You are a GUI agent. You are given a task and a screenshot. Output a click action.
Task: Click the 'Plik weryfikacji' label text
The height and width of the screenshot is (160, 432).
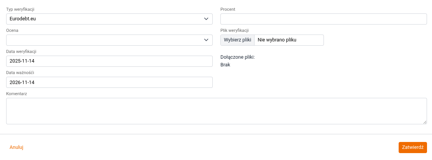click(x=235, y=30)
